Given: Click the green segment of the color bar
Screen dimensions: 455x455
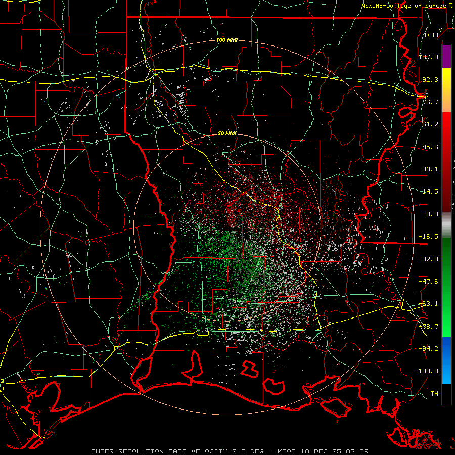Looking at the screenshot, I should [x=446, y=287].
